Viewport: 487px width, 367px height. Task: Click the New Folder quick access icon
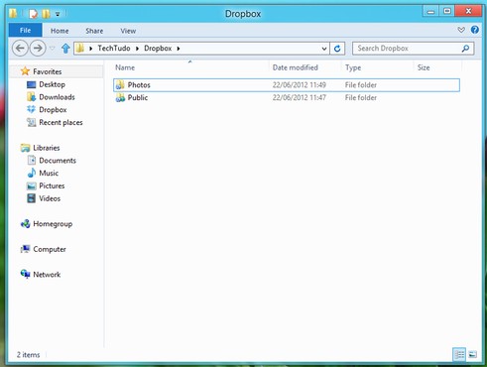[46, 14]
